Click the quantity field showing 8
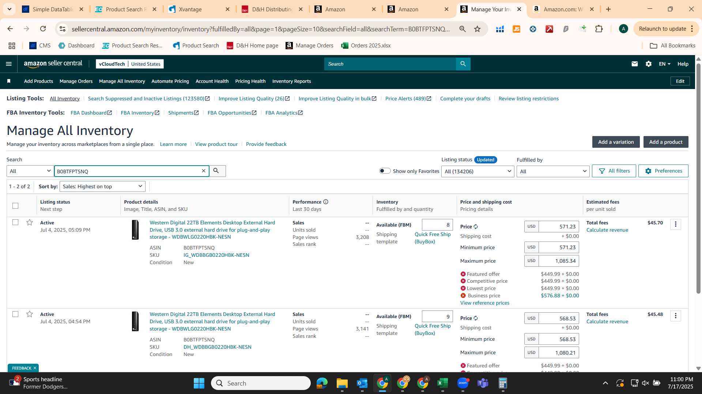The height and width of the screenshot is (394, 702). (437, 225)
